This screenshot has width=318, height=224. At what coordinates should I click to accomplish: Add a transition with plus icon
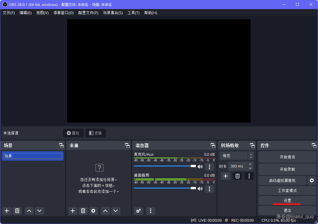click(226, 176)
